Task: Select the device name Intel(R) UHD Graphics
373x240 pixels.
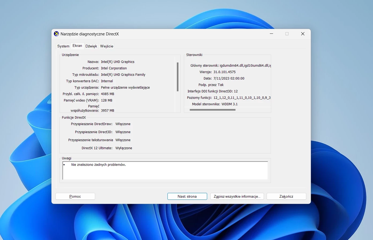Action: click(x=118, y=62)
